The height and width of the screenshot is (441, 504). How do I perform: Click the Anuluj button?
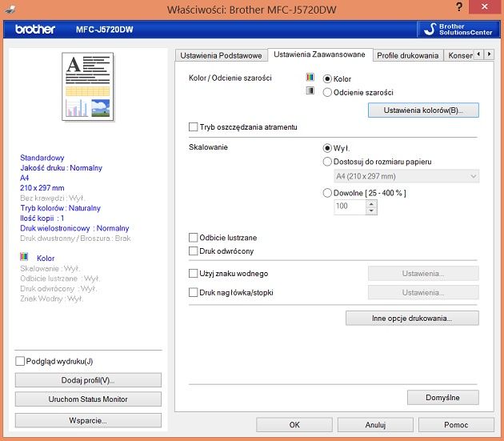click(375, 425)
